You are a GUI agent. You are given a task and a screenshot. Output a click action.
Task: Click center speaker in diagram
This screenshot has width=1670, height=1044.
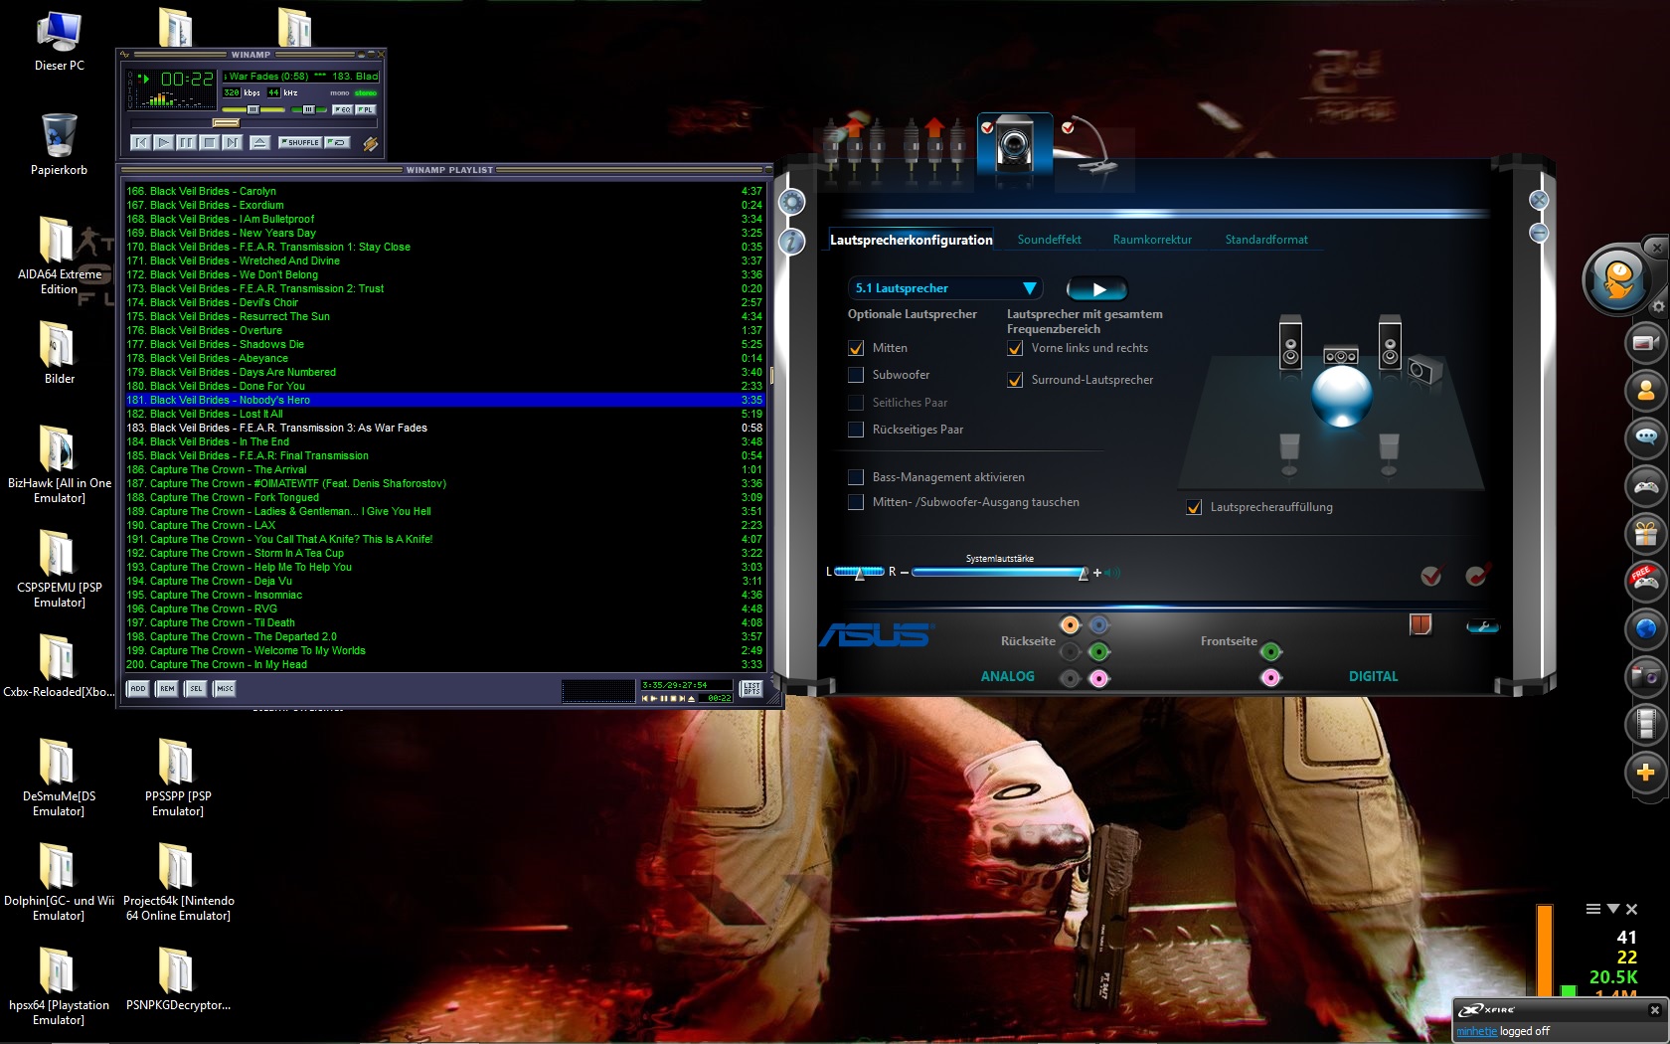click(x=1341, y=356)
